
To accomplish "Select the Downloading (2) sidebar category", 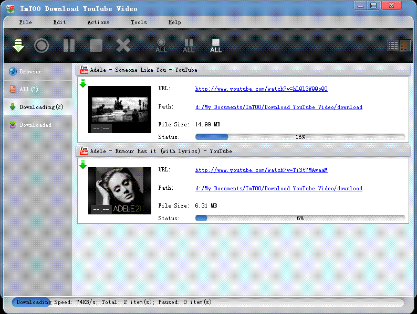I will [38, 107].
